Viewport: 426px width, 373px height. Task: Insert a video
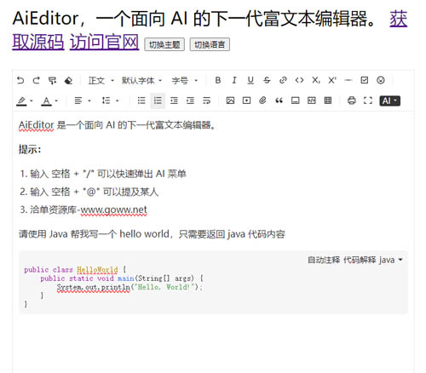point(246,100)
